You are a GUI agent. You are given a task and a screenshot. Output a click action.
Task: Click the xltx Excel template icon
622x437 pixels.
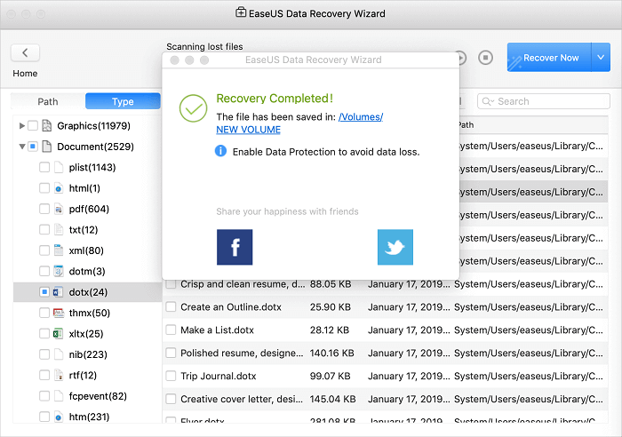click(x=58, y=333)
